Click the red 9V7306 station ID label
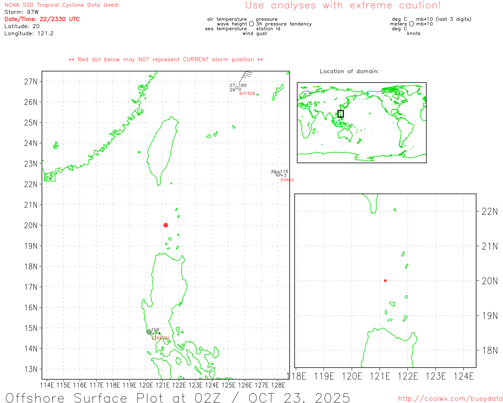The image size is (503, 403). coord(247,94)
